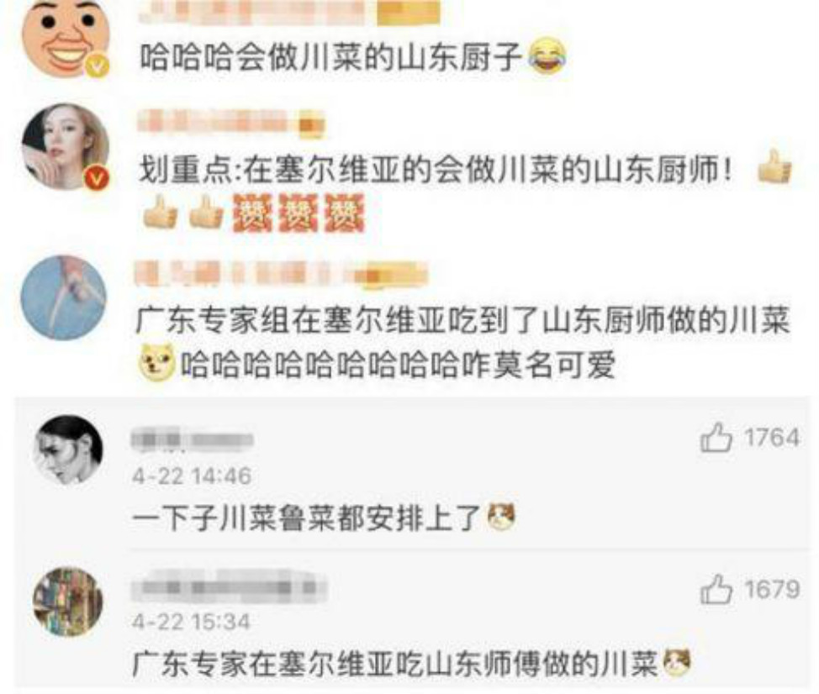Open the bookshelf avatar profile

[68, 602]
